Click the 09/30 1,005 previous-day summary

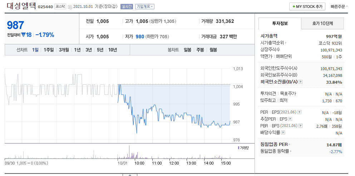coord(26,163)
